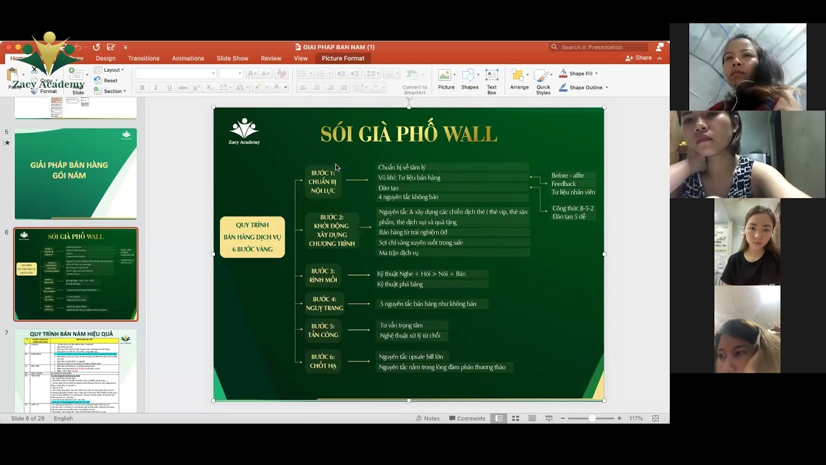Click the line spacing icon
The height and width of the screenshot is (465, 826).
[x=372, y=74]
